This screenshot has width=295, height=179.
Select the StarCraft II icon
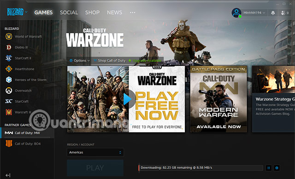pyautogui.click(x=9, y=58)
